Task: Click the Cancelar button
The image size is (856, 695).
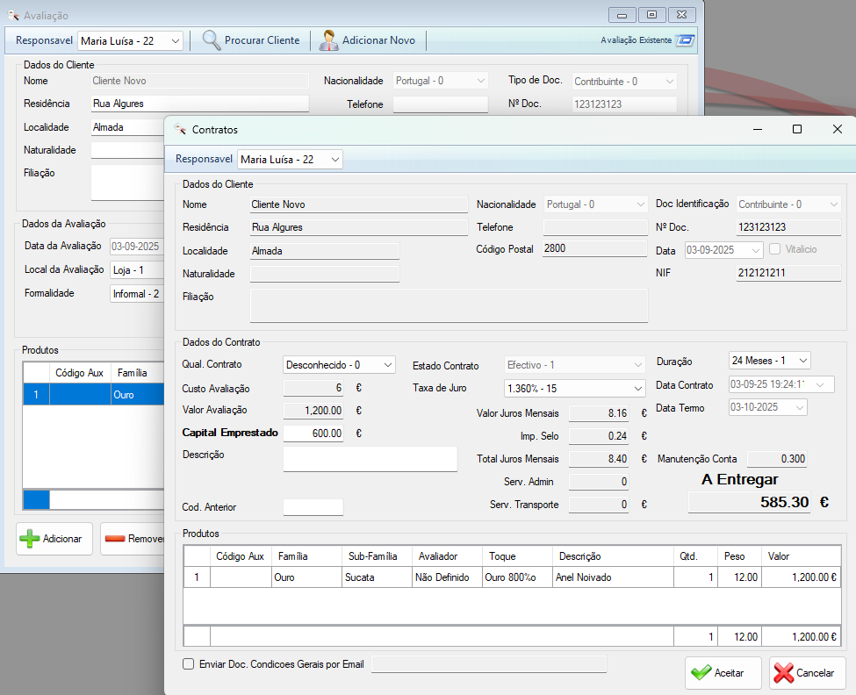Action: coord(808,673)
